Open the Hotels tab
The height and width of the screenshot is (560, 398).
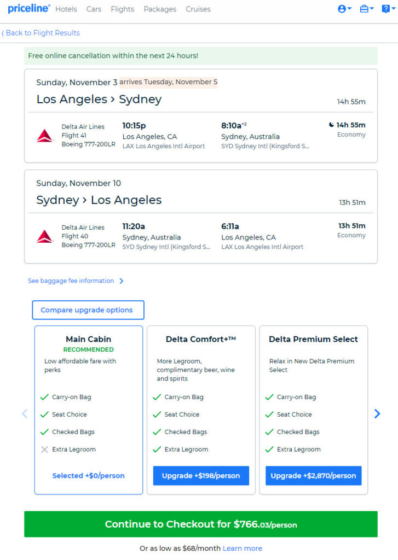pyautogui.click(x=66, y=9)
